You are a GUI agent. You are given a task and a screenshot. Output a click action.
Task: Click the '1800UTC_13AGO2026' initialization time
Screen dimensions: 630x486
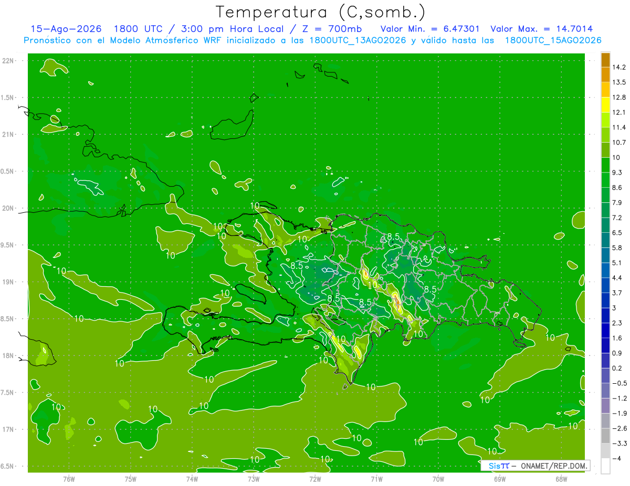pyautogui.click(x=358, y=40)
